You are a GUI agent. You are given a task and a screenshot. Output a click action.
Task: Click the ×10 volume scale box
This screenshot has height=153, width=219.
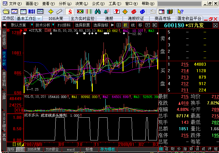(19, 110)
